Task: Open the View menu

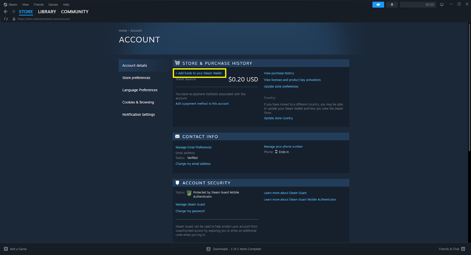Action: pyautogui.click(x=26, y=5)
